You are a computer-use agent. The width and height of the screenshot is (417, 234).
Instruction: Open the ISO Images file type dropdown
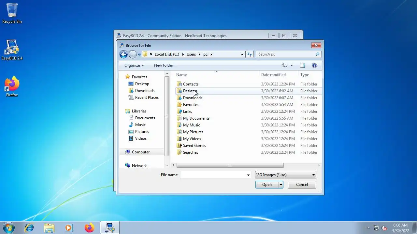[285, 175]
